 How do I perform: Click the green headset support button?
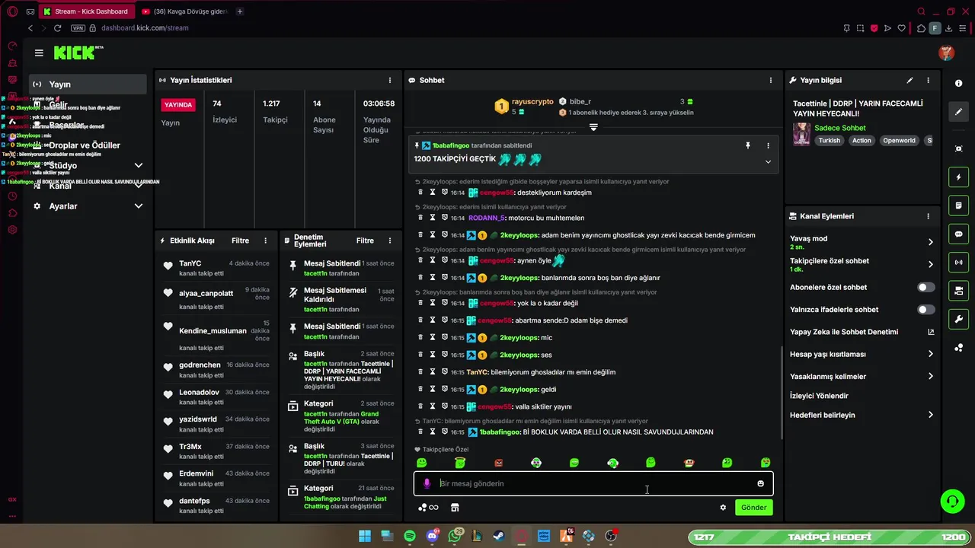coord(952,501)
